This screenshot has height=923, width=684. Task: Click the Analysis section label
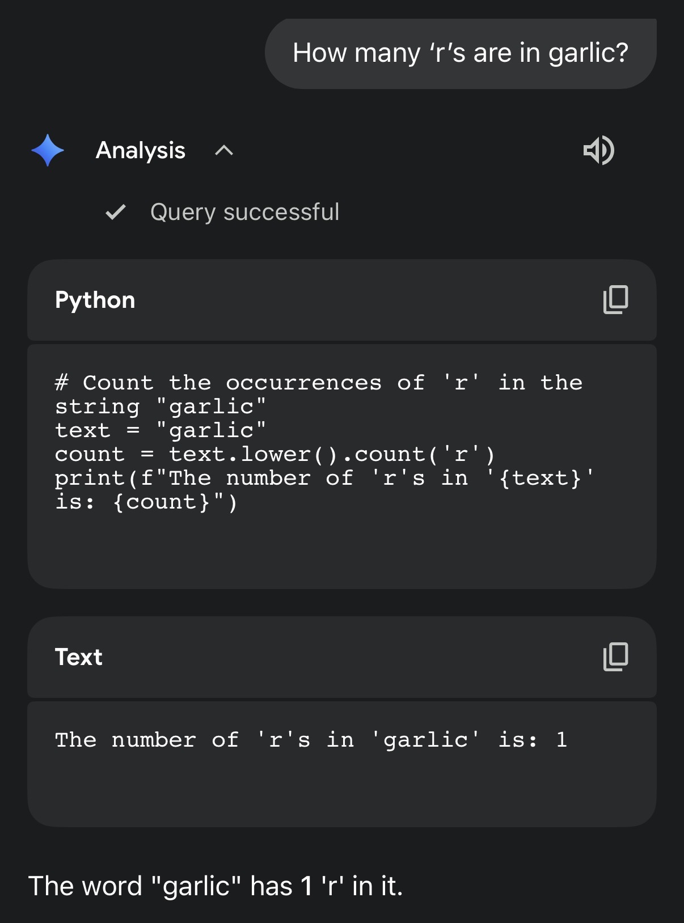click(x=141, y=150)
